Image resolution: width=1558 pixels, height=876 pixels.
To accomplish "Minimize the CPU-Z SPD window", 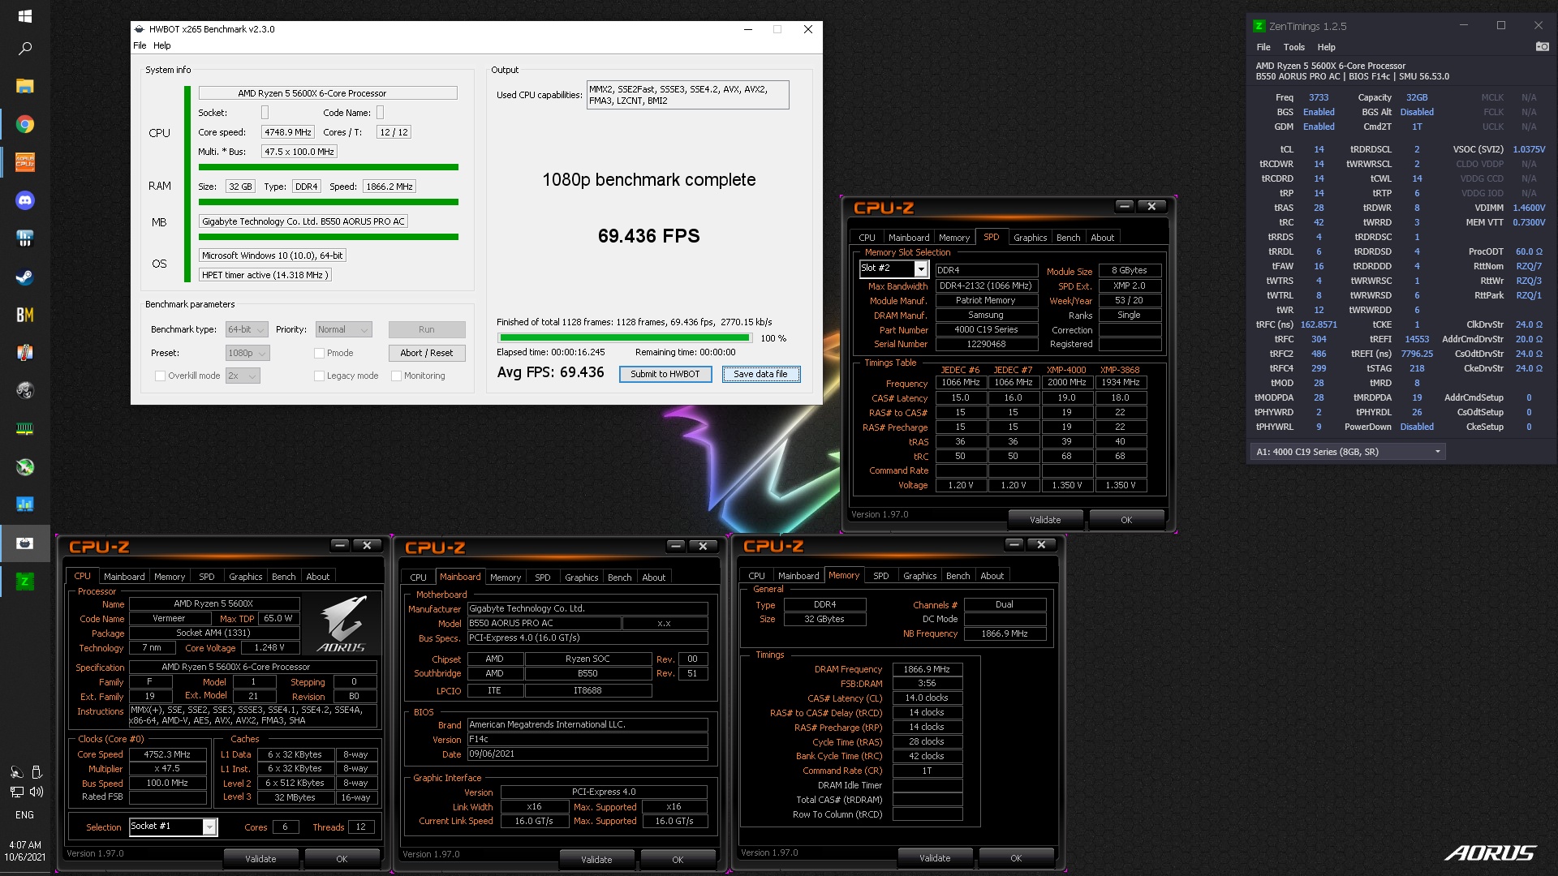I will 1124,206.
